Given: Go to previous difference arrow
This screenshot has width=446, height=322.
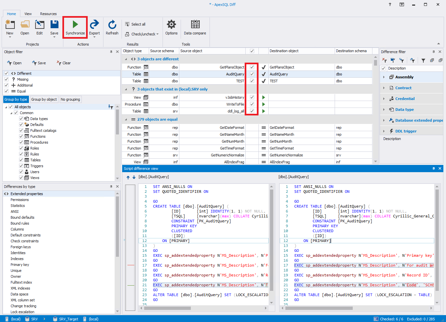Looking at the screenshot, I should 128,177.
